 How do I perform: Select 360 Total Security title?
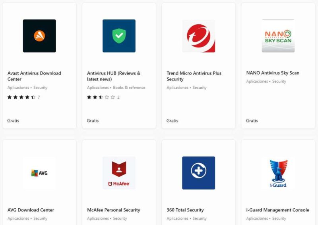tap(185, 210)
